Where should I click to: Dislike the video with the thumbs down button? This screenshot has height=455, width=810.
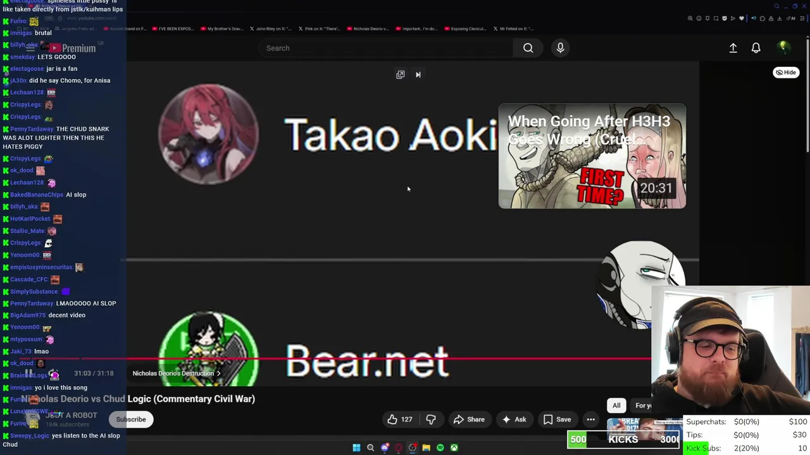tap(431, 420)
